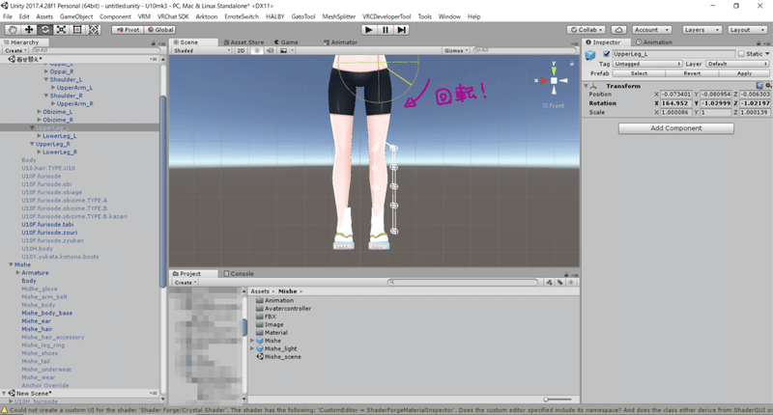The width and height of the screenshot is (773, 415).
Task: Toggle Global handle rotation
Action: pos(160,30)
